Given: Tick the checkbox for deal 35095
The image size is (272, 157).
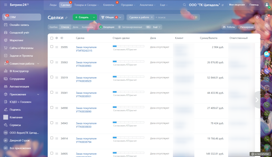Looking at the screenshot, I should coord(52,47).
